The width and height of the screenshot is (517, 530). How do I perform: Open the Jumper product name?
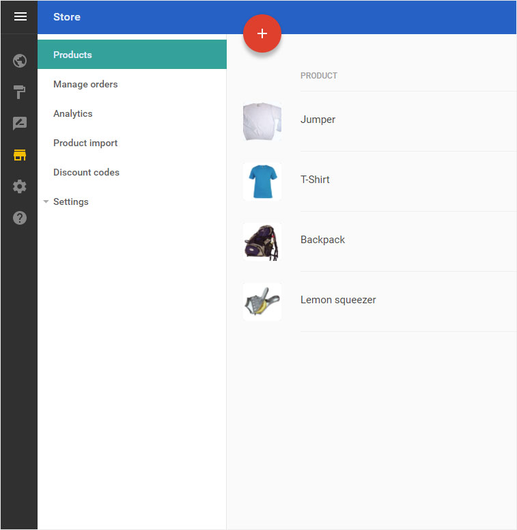pos(318,120)
